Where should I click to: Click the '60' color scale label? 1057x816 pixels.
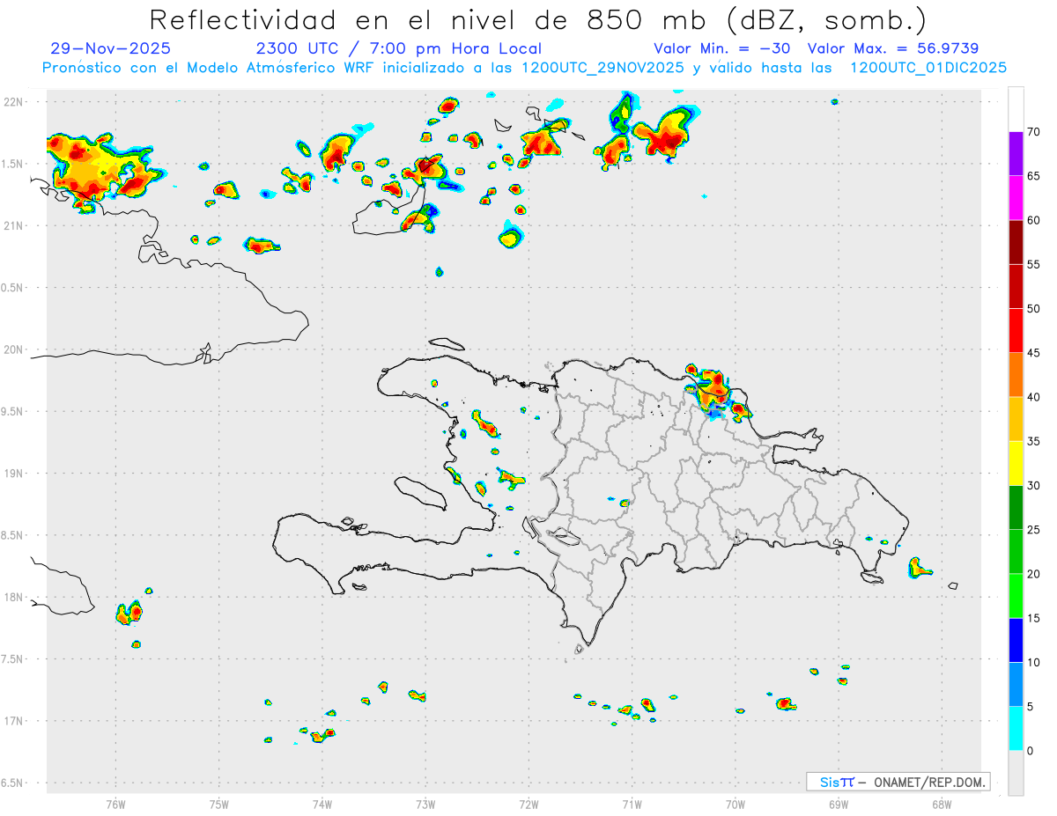pyautogui.click(x=1034, y=220)
